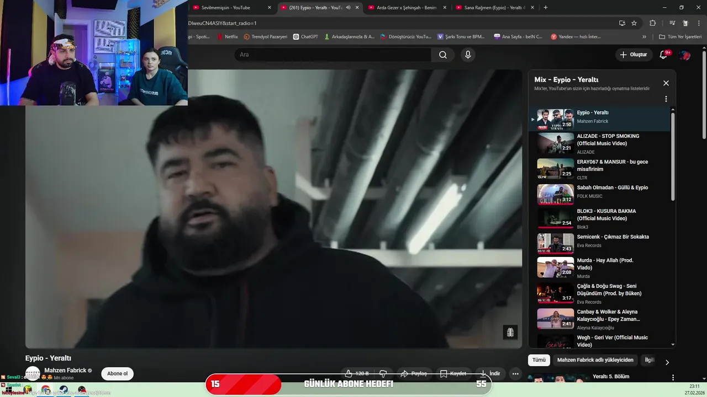Open options for Yeraltı 5. Bölüm video
Viewport: 707px width, 397px height.
click(673, 378)
